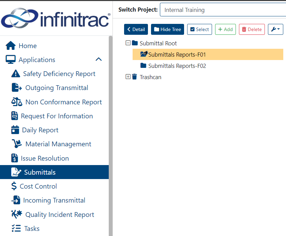This screenshot has height=236, width=286.
Task: Click the Detail back button
Action: [x=136, y=29]
